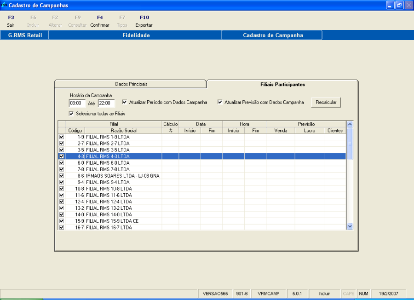Screen dimensions: 414x300
Task: Click F10 Exportar in the toolbar
Action: (144, 21)
